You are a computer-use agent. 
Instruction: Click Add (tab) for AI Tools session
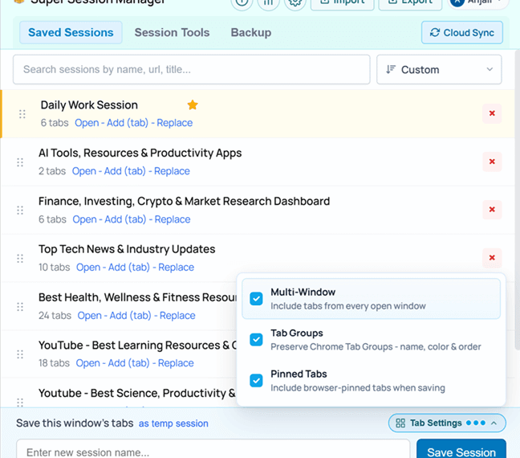click(124, 171)
